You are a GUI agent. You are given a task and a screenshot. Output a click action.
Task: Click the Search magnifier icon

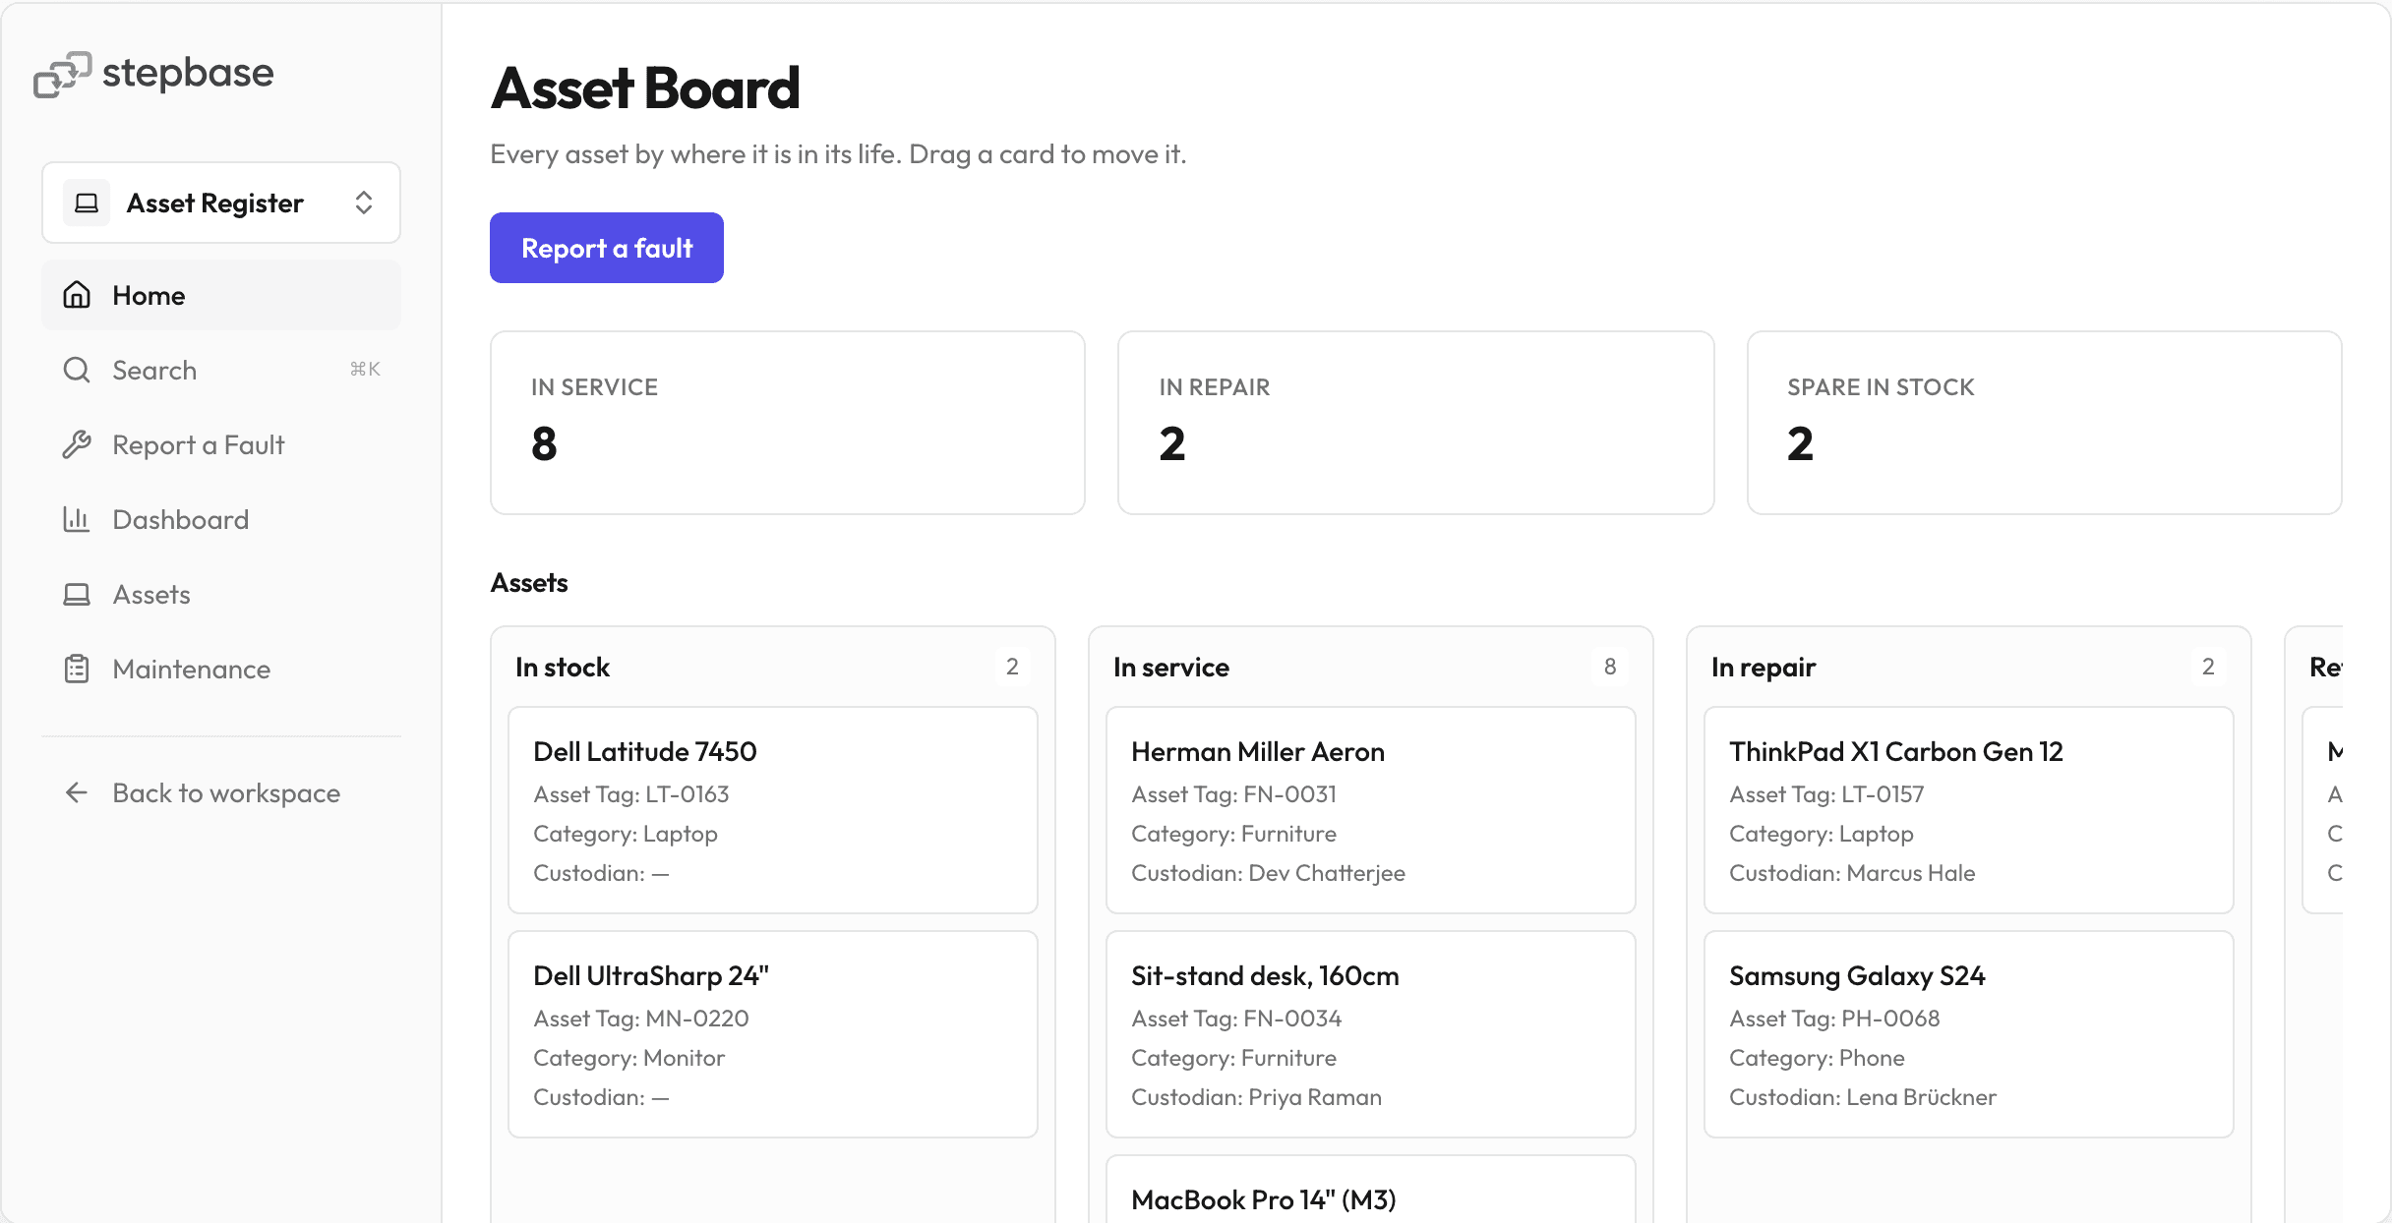click(x=77, y=370)
